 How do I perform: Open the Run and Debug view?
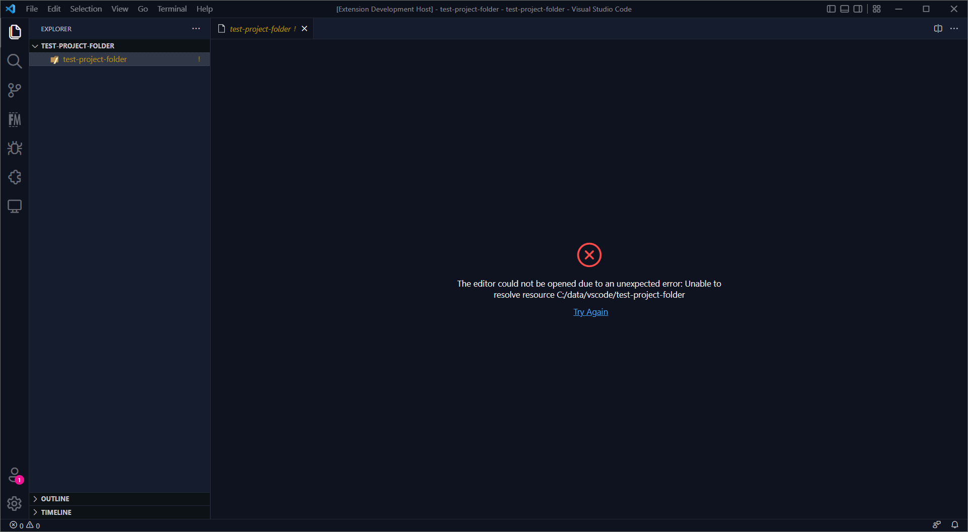(x=15, y=148)
